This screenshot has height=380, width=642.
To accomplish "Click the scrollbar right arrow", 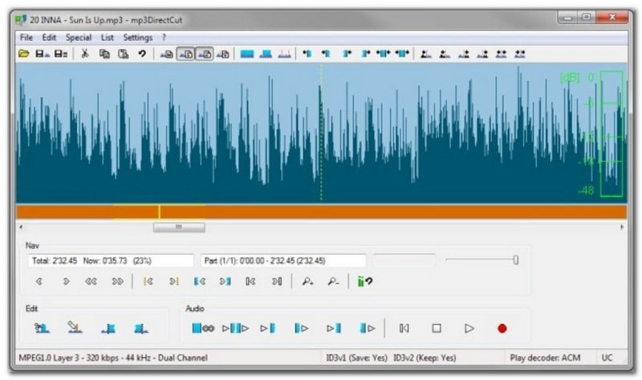I will [x=622, y=227].
